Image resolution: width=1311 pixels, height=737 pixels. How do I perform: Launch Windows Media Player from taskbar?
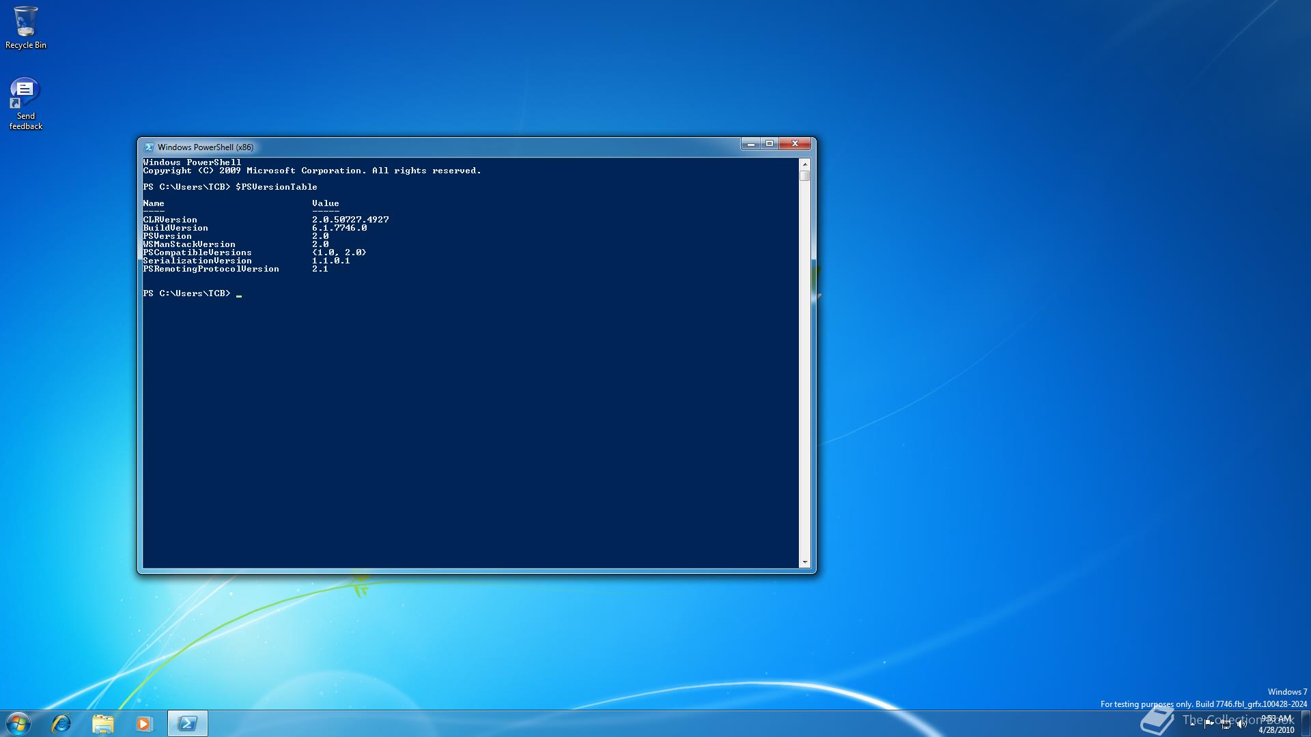pos(144,723)
